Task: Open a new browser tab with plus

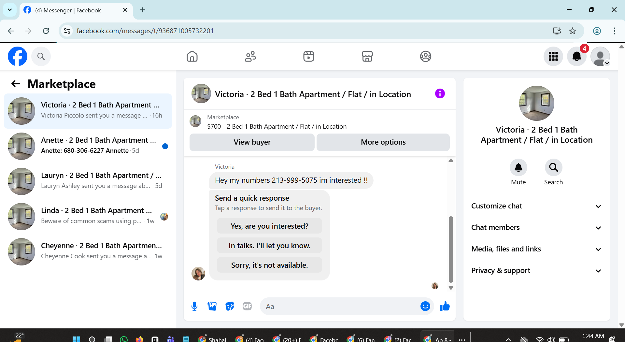Action: coord(143,10)
